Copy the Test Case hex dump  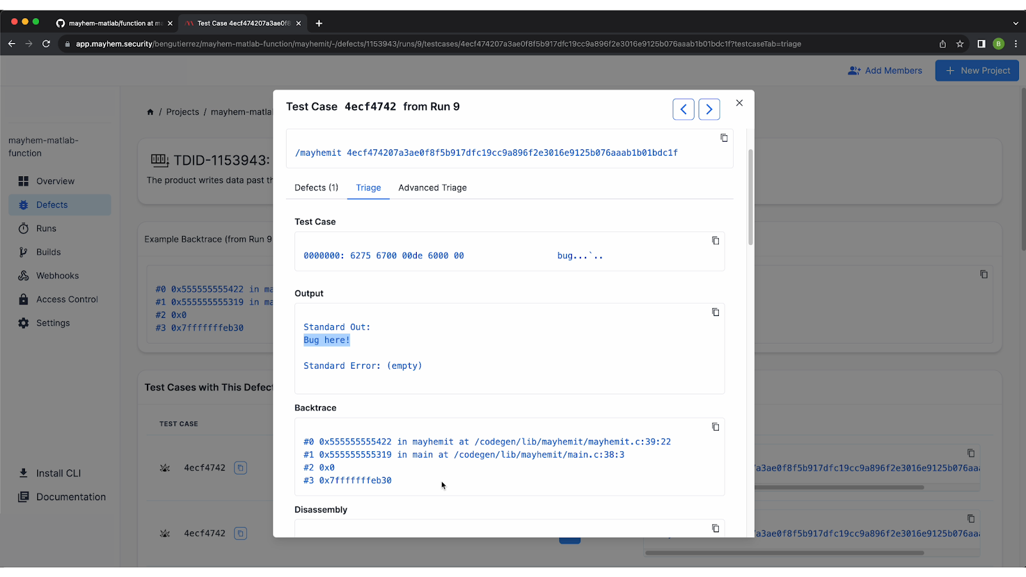coord(716,240)
